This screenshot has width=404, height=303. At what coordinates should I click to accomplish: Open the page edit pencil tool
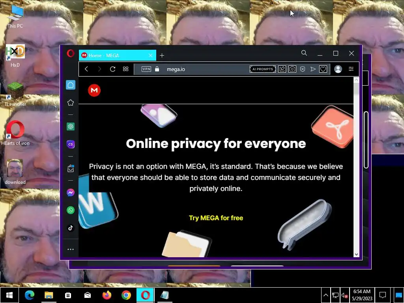282,69
